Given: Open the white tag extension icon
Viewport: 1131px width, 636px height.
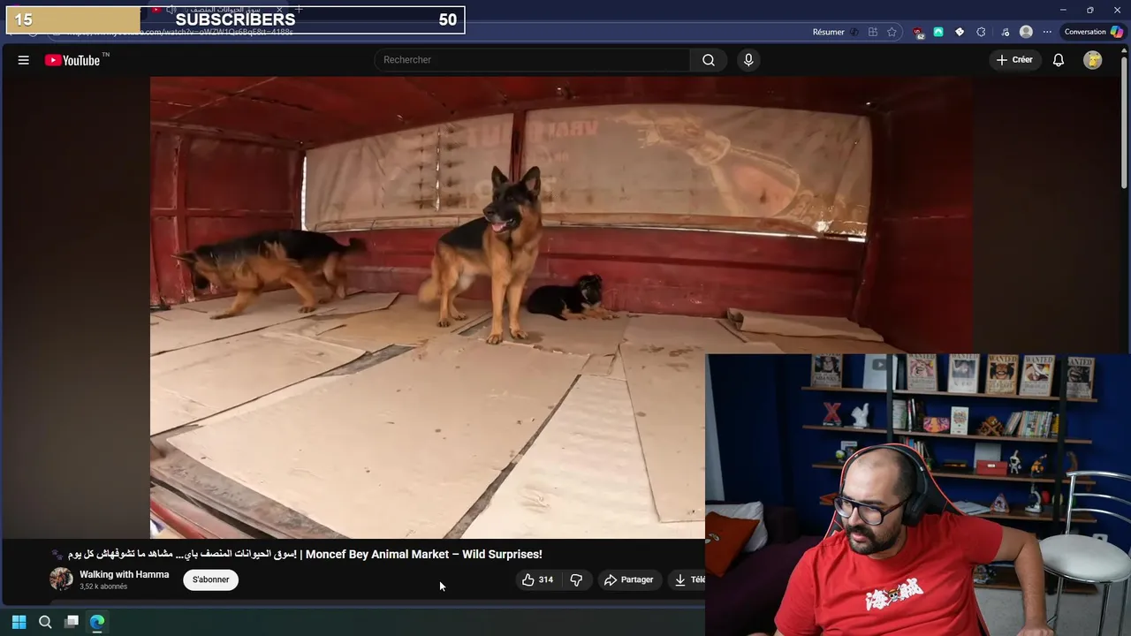Looking at the screenshot, I should 960,32.
